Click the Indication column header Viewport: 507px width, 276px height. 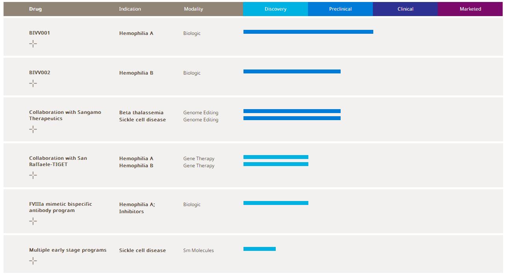[x=130, y=9]
